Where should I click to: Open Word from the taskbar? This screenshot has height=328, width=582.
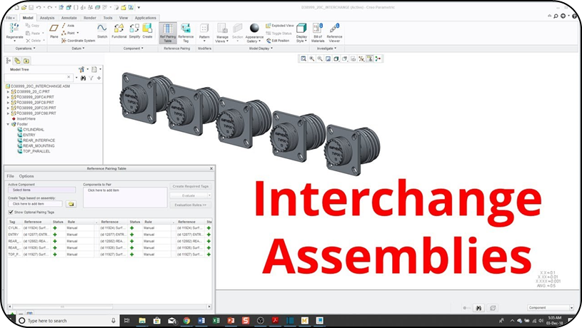point(201,321)
